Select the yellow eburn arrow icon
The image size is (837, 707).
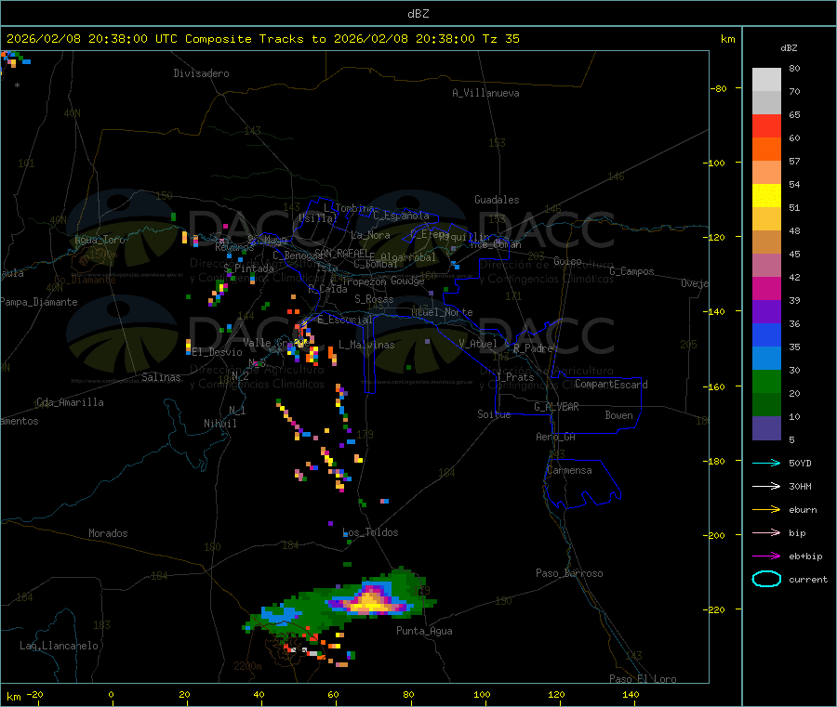tap(766, 510)
